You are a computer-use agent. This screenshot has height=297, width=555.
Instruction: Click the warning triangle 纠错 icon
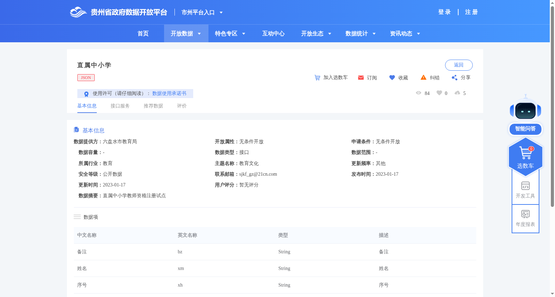(x=424, y=77)
